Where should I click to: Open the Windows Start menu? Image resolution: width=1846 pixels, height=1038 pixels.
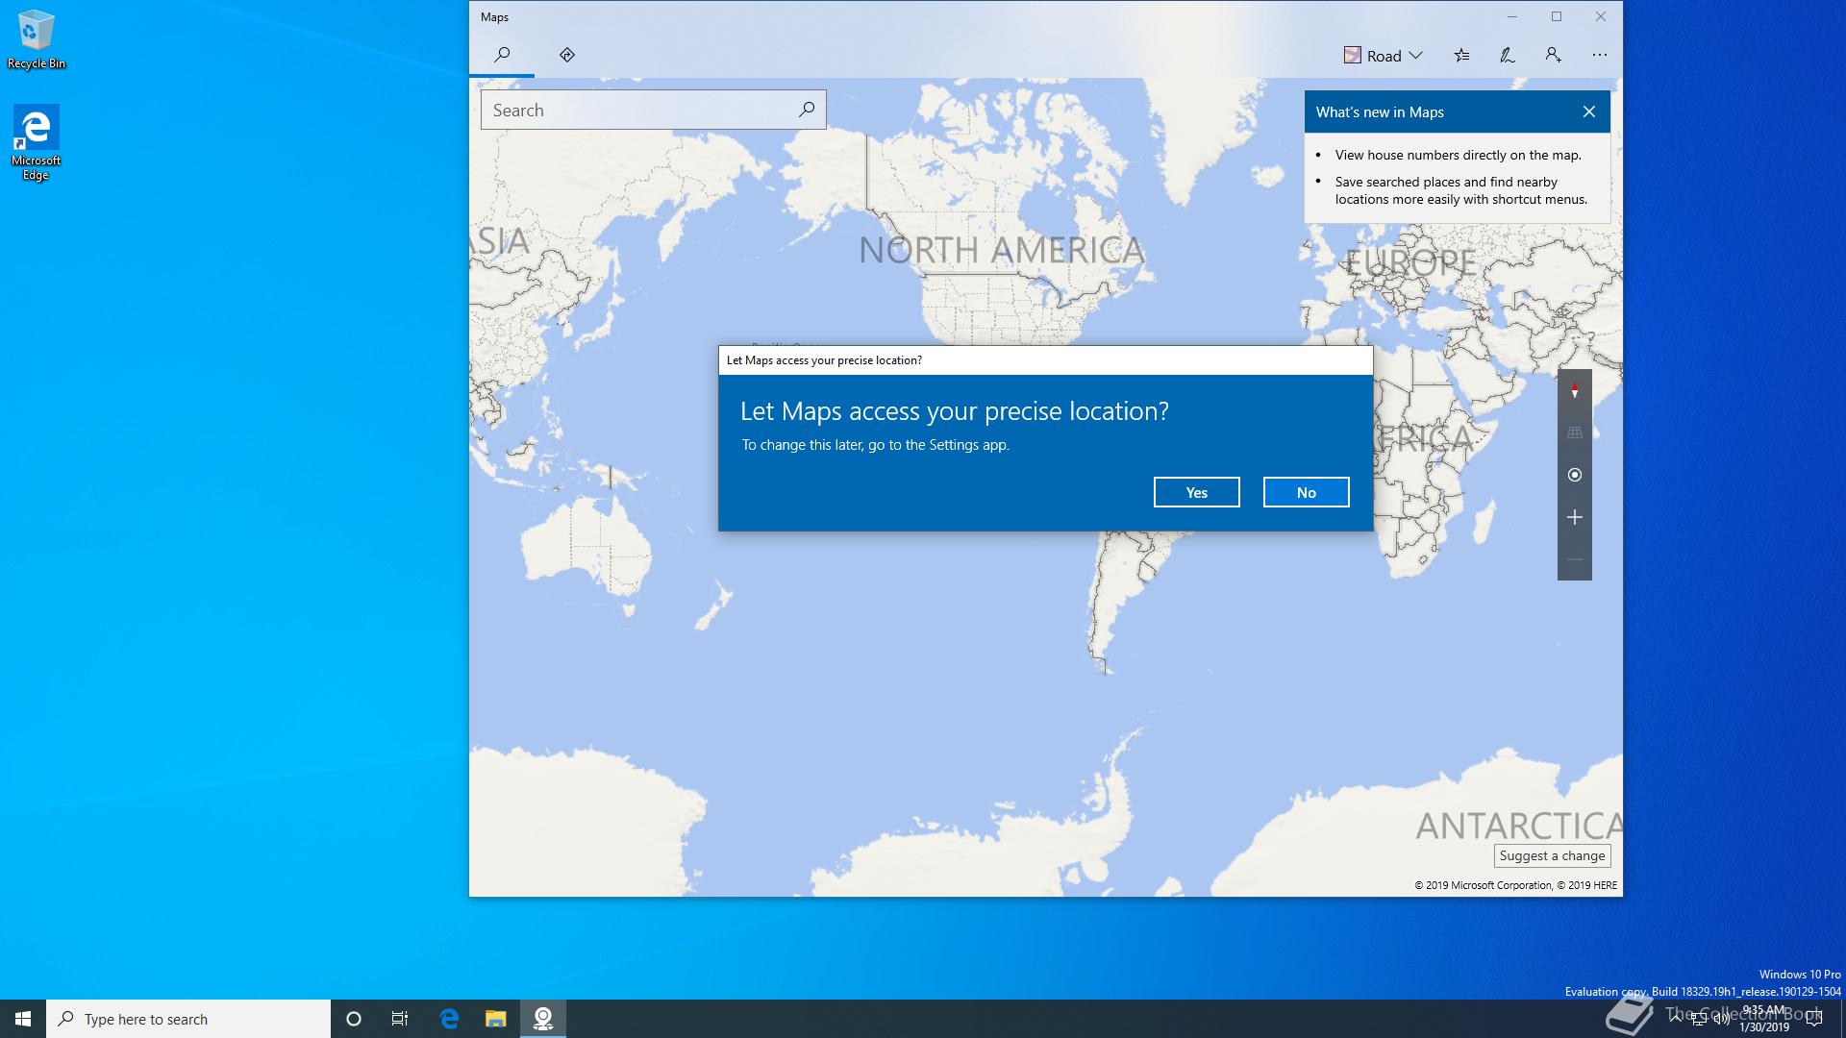coord(23,1019)
